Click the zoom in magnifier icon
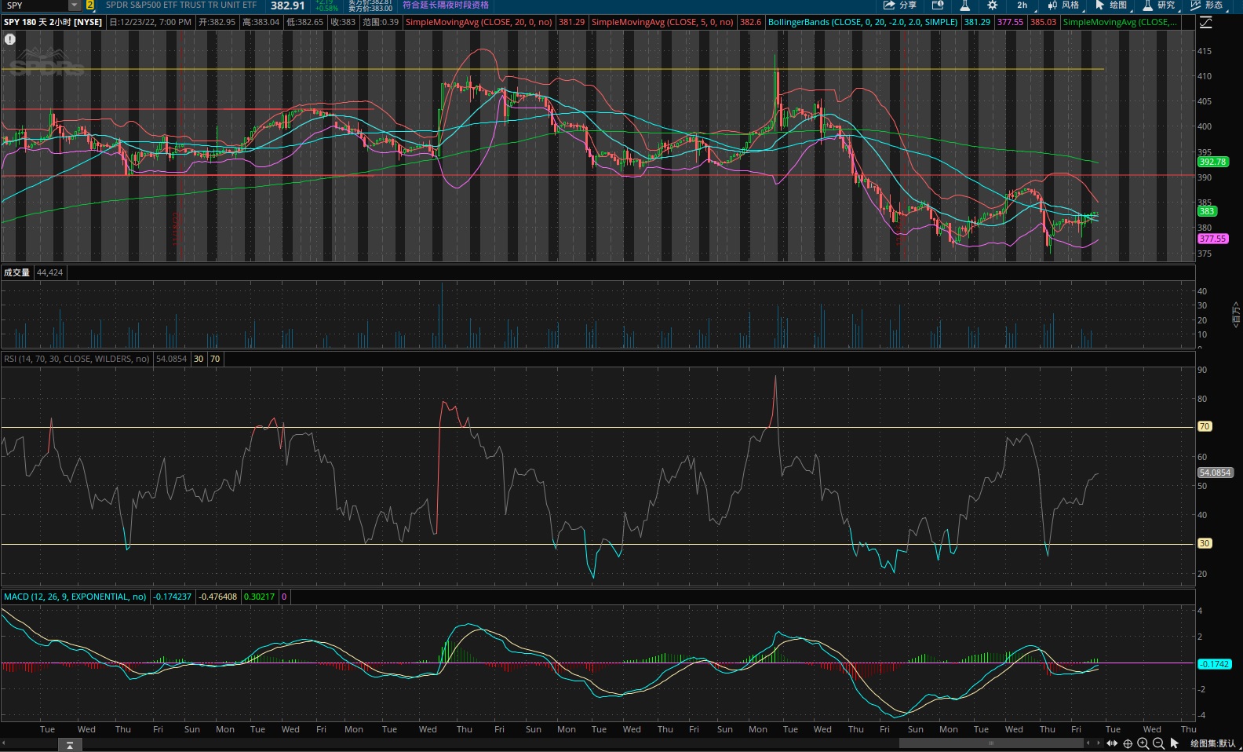Viewport: 1243px width, 752px height. click(x=1143, y=743)
